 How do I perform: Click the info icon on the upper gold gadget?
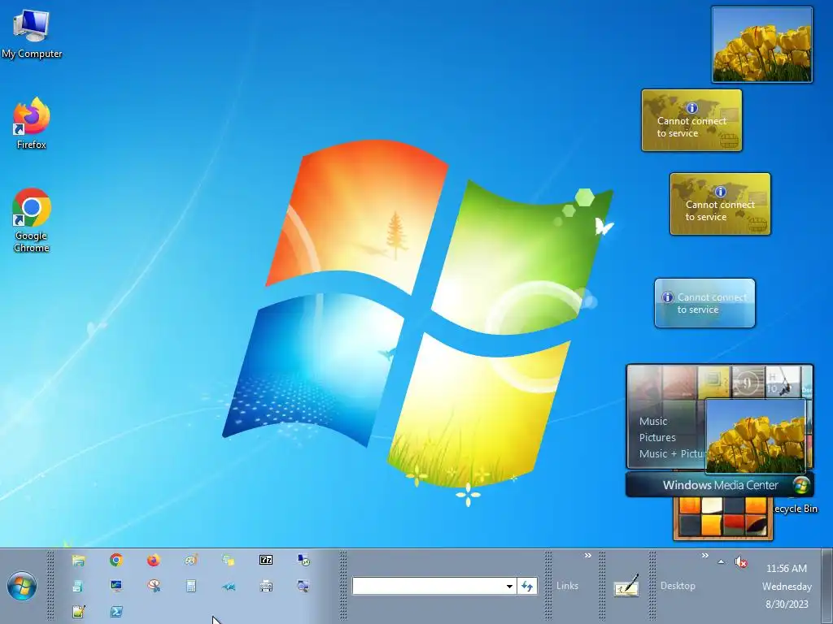tap(691, 108)
